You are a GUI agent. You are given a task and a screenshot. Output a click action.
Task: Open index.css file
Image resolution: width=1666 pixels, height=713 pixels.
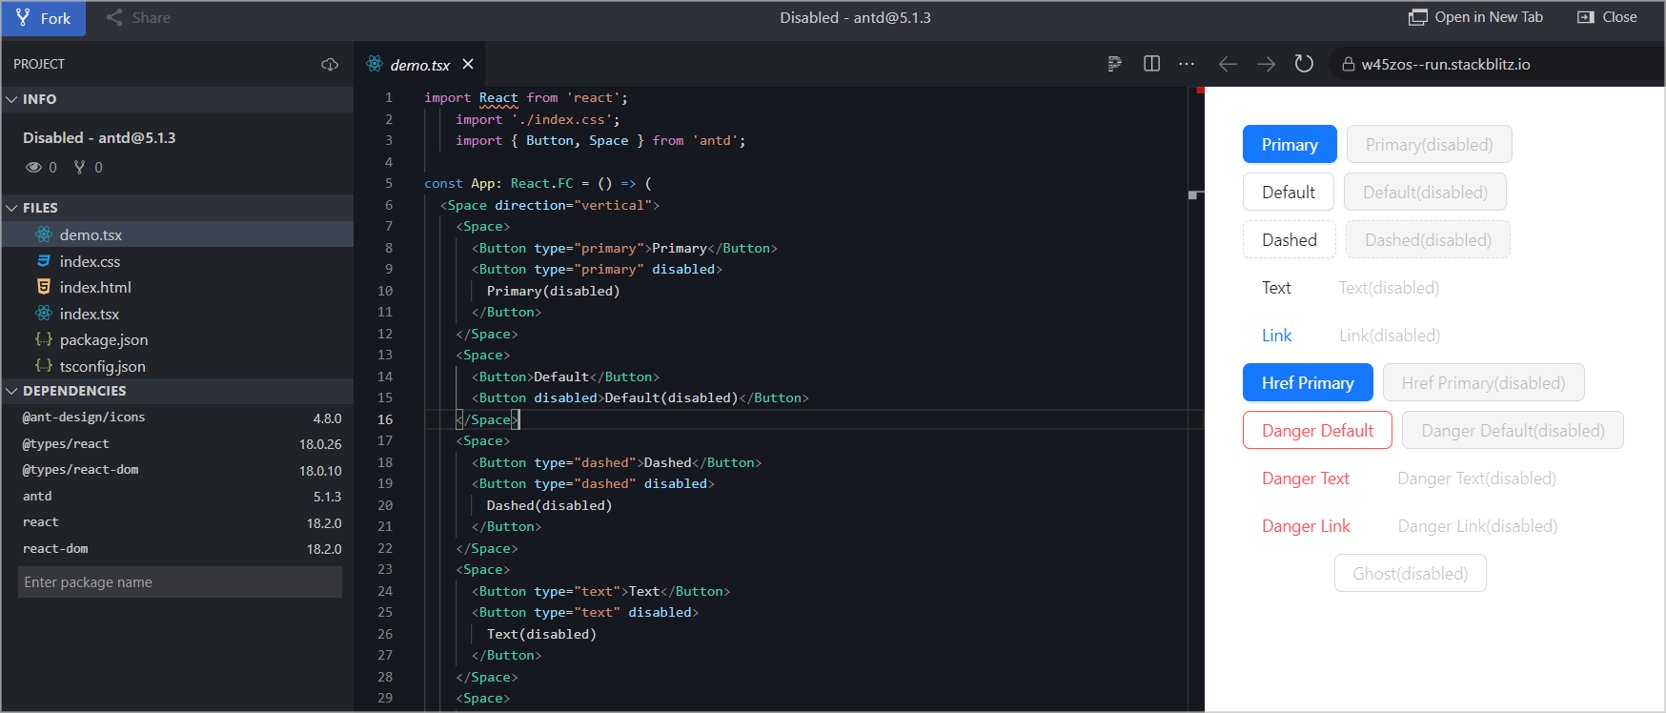177,261
